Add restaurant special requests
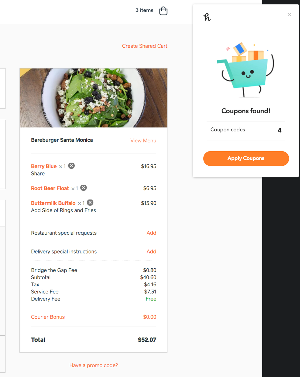The width and height of the screenshot is (300, 377). click(151, 233)
